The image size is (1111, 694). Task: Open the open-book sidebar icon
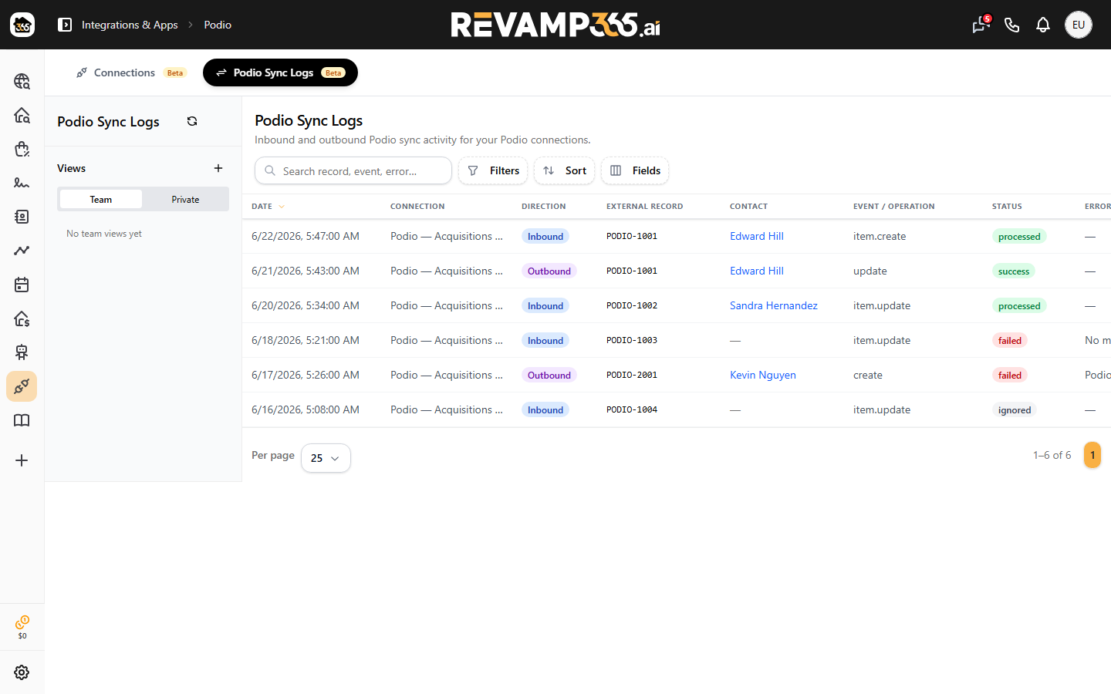pyautogui.click(x=22, y=420)
